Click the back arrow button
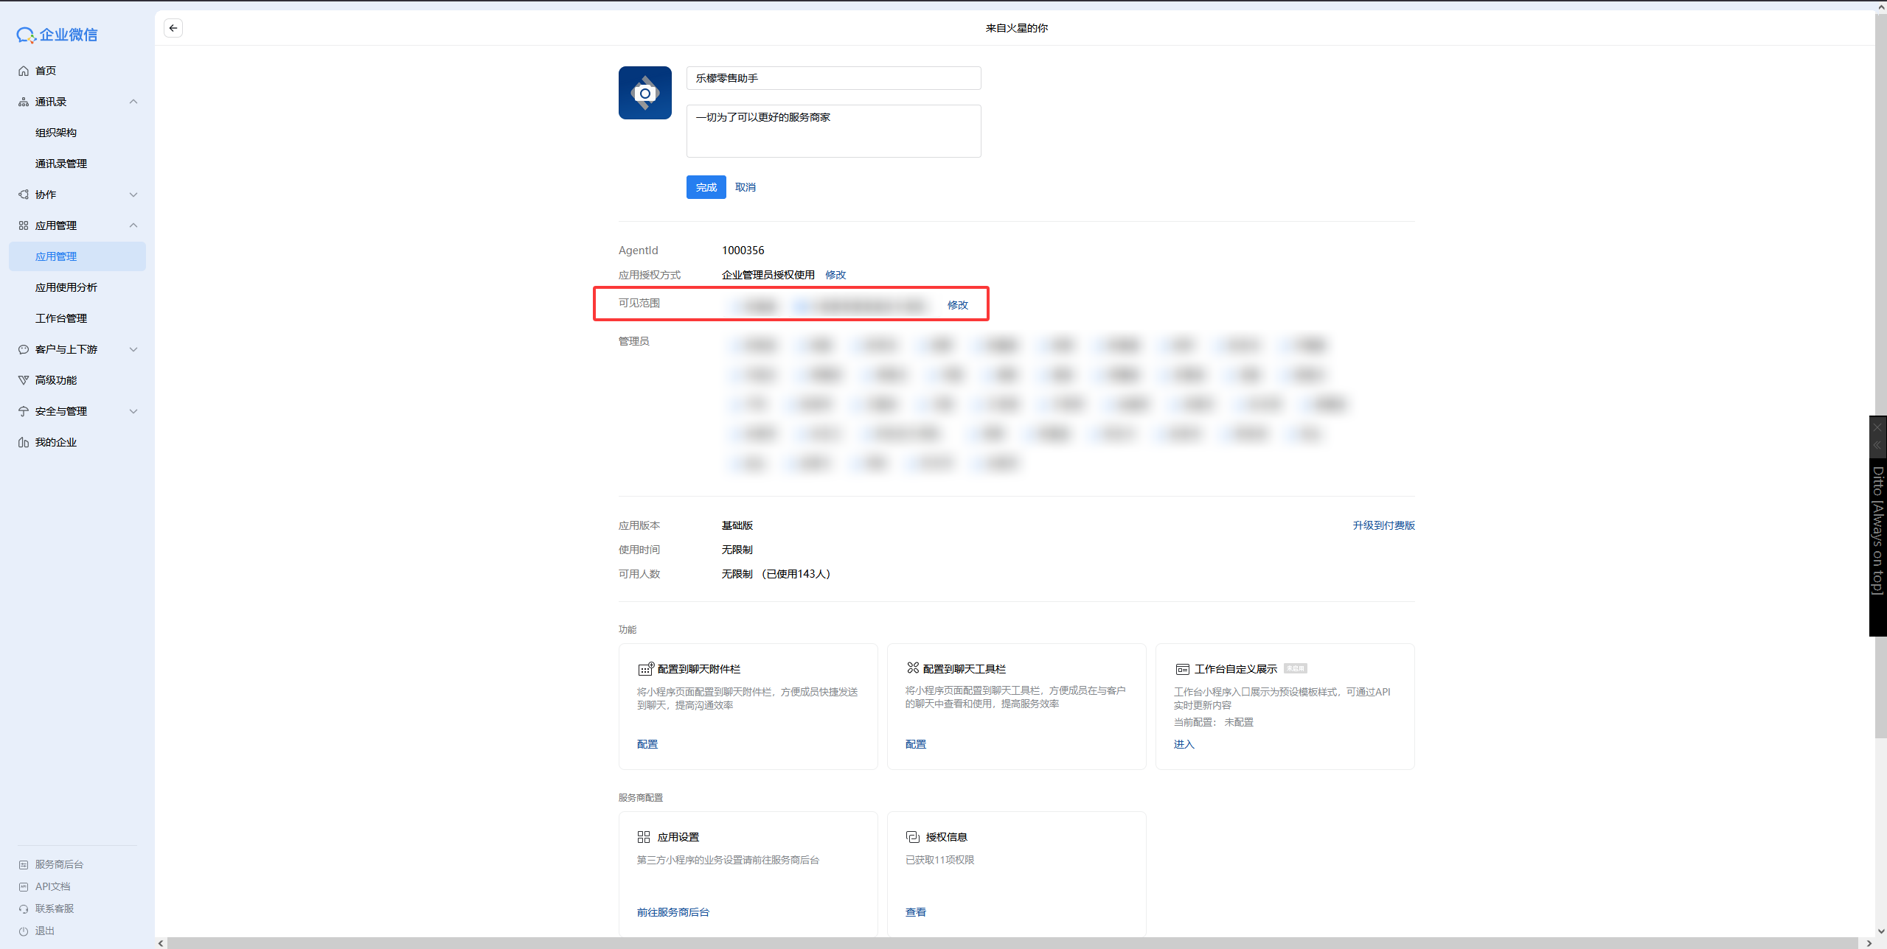The width and height of the screenshot is (1887, 949). [173, 28]
